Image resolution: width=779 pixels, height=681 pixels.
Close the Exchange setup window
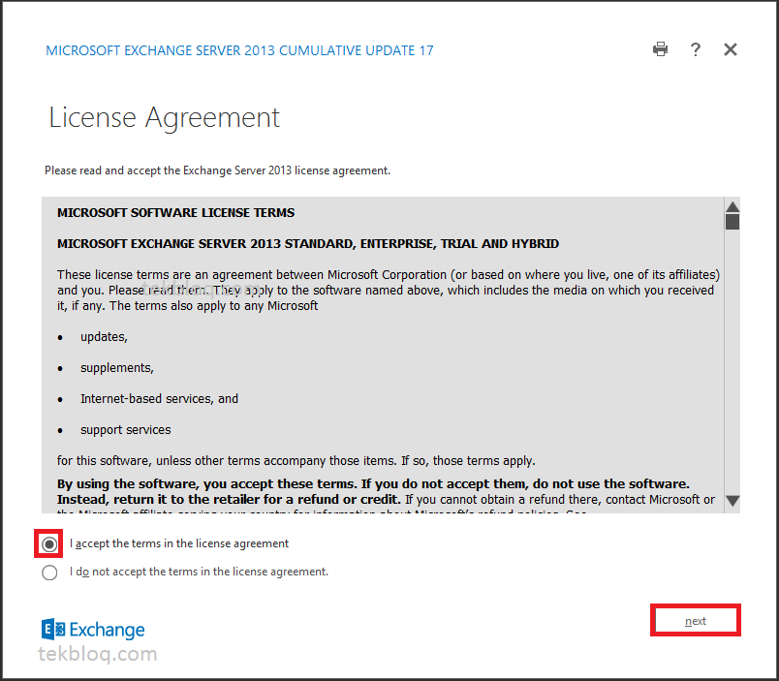(x=731, y=49)
